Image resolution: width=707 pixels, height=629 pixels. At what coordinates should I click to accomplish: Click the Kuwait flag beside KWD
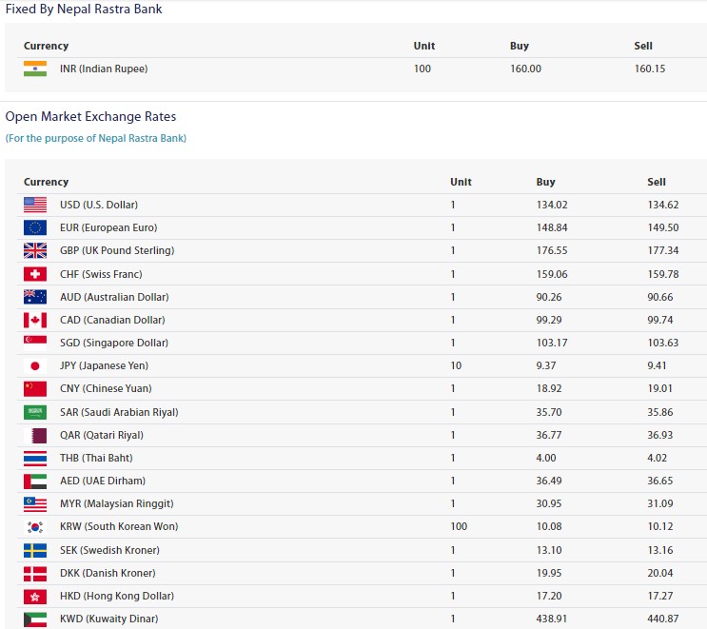35,619
